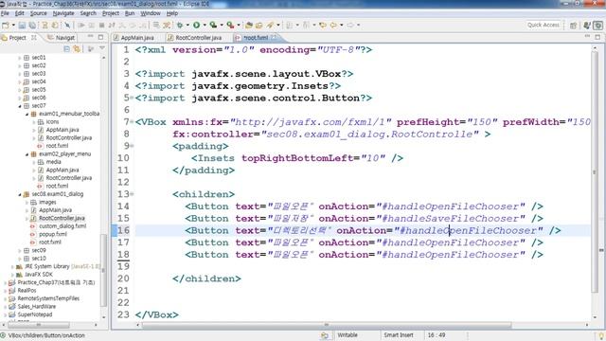The width and height of the screenshot is (606, 341).
Task: Click the Debug bug icon
Action: [x=180, y=26]
